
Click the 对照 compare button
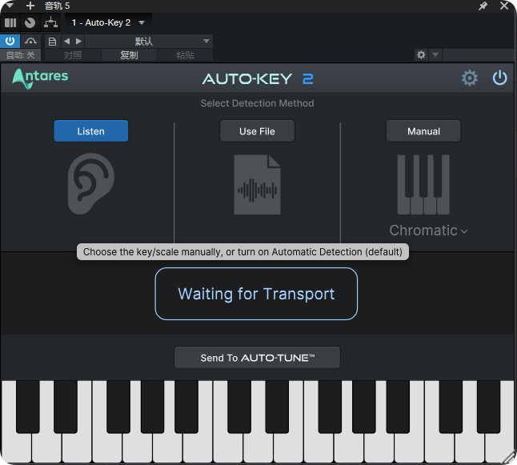73,55
